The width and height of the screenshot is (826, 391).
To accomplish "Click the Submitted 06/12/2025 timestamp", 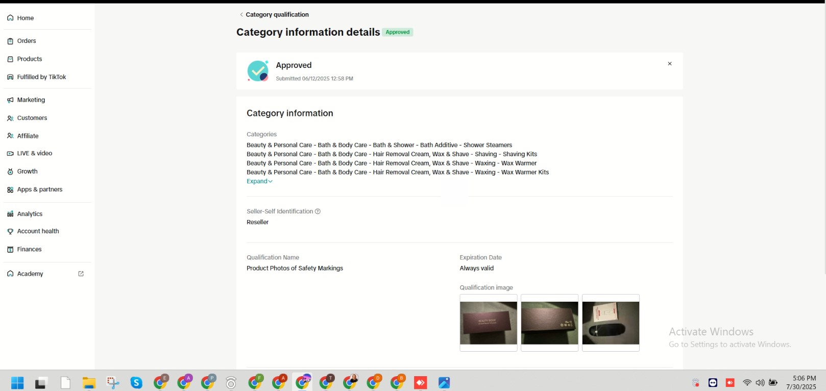I will tap(314, 79).
